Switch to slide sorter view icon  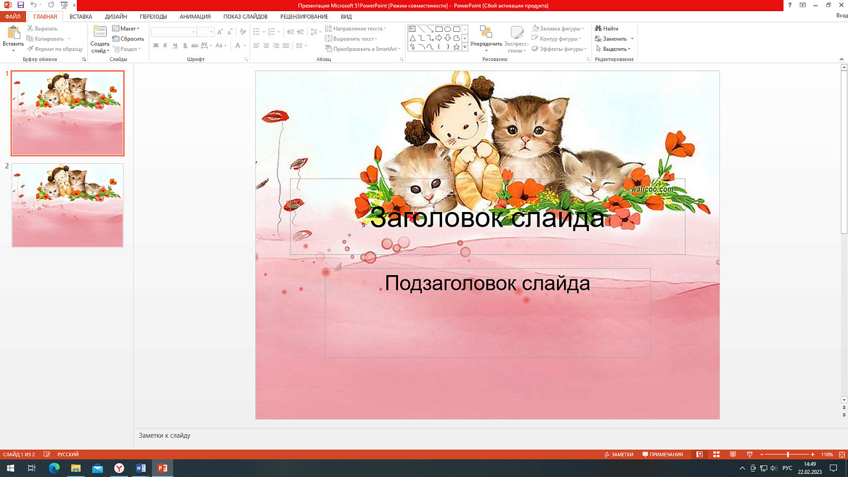point(716,455)
